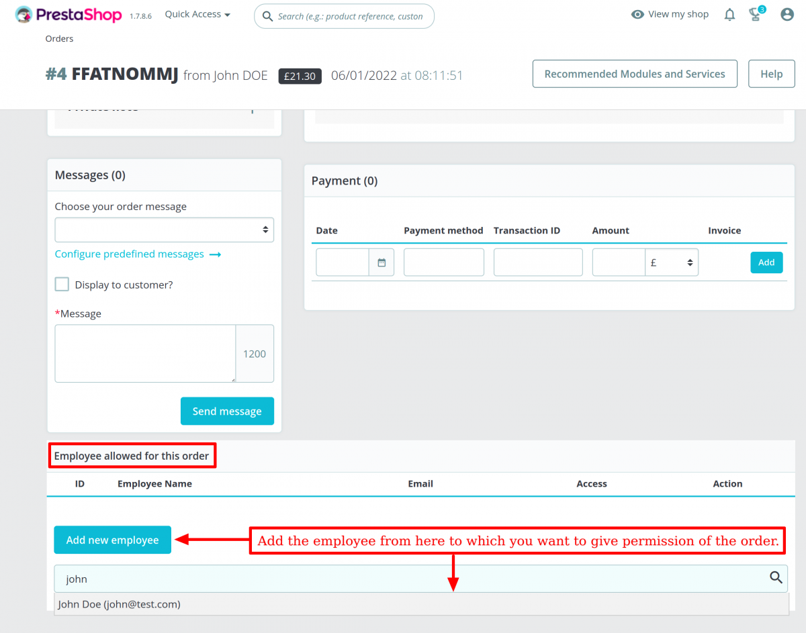The height and width of the screenshot is (633, 806).
Task: Click the Send message button
Action: (227, 411)
